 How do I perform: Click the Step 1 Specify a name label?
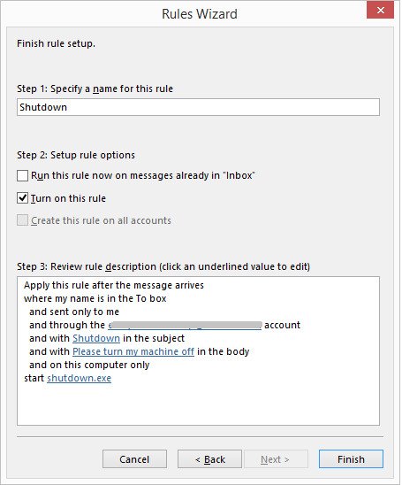(95, 89)
